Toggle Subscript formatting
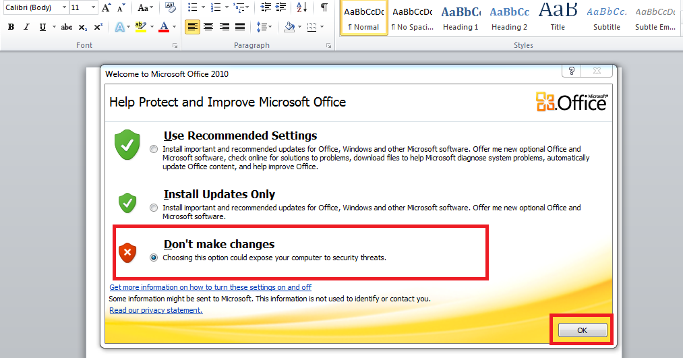This screenshot has width=683, height=358. [83, 27]
